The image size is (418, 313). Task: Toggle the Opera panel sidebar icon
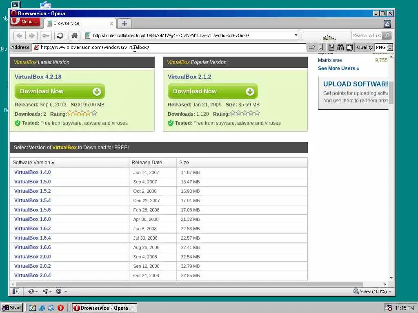[16, 291]
